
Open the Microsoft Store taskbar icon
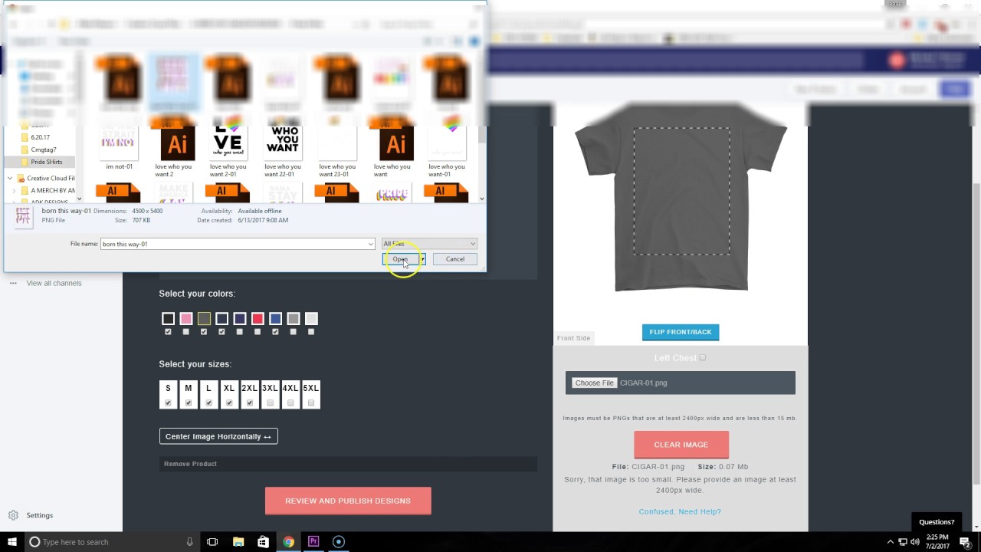[x=263, y=542]
